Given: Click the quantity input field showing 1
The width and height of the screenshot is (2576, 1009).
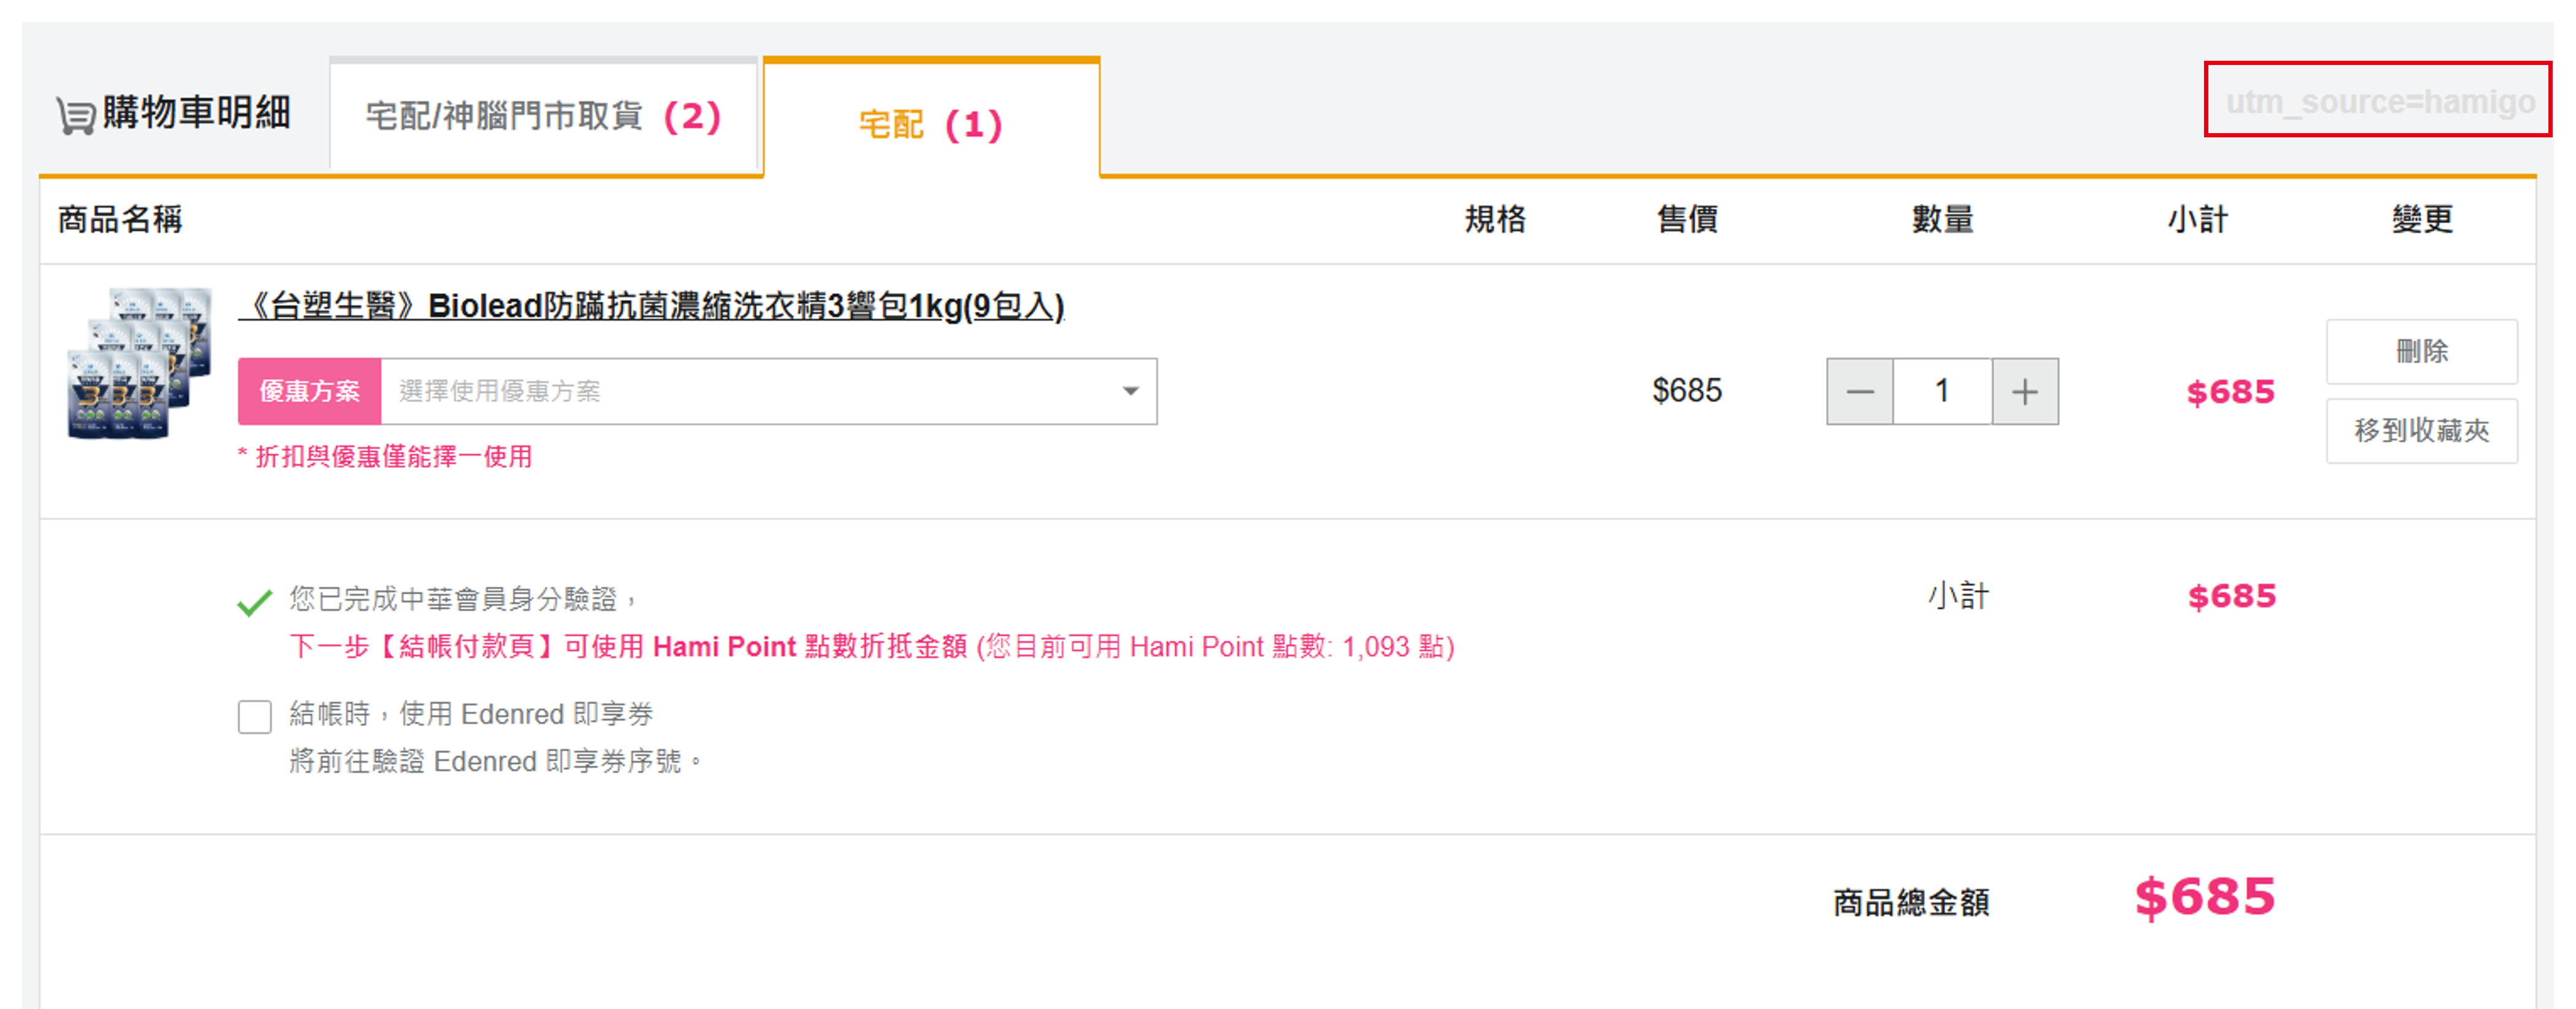Looking at the screenshot, I should 1942,391.
